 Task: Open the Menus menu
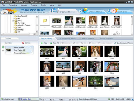click(x=24, y=5)
